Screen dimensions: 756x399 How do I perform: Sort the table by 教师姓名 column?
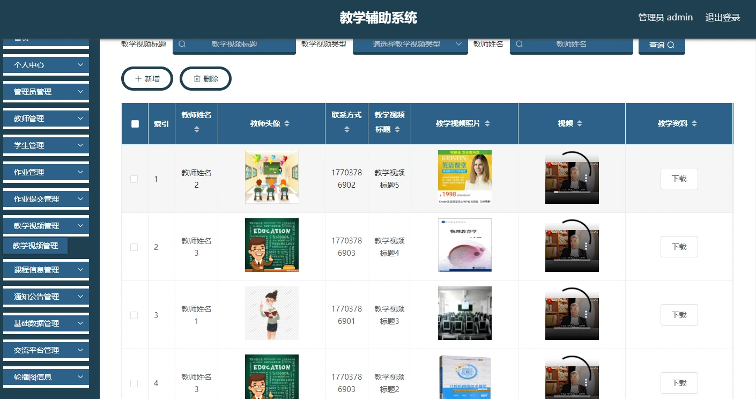pyautogui.click(x=196, y=129)
